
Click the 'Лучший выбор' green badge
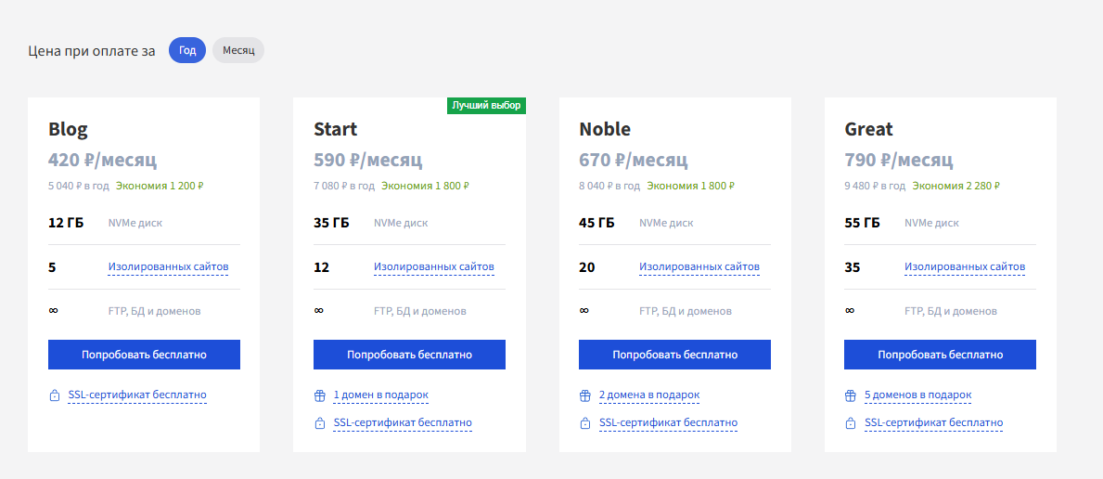tap(486, 106)
